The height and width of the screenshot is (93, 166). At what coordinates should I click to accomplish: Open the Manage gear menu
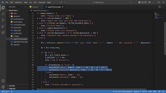pyautogui.click(x=3, y=87)
